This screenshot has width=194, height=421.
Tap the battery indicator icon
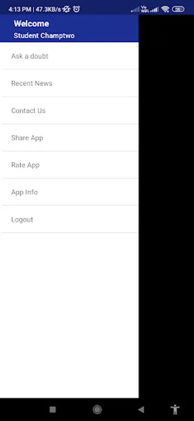(x=178, y=9)
